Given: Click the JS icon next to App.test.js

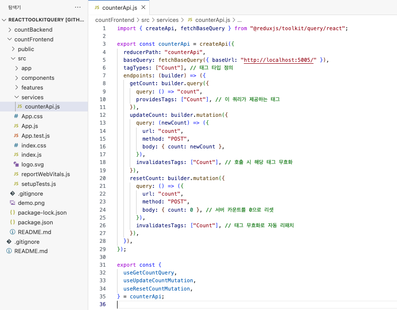Looking at the screenshot, I should (x=16, y=135).
